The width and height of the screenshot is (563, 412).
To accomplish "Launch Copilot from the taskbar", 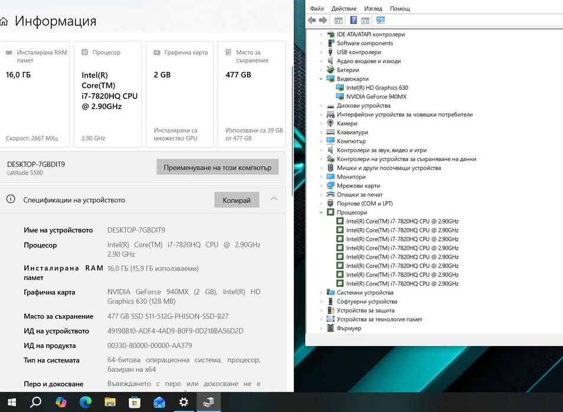I will [x=61, y=403].
